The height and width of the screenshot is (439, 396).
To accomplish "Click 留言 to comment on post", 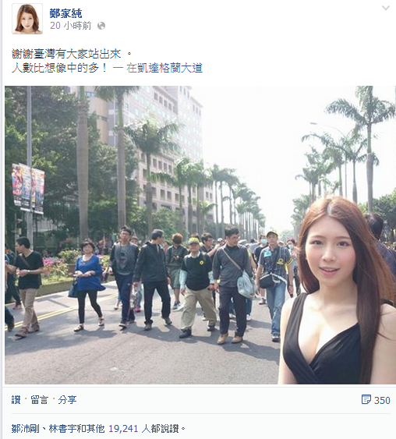I will tap(40, 400).
